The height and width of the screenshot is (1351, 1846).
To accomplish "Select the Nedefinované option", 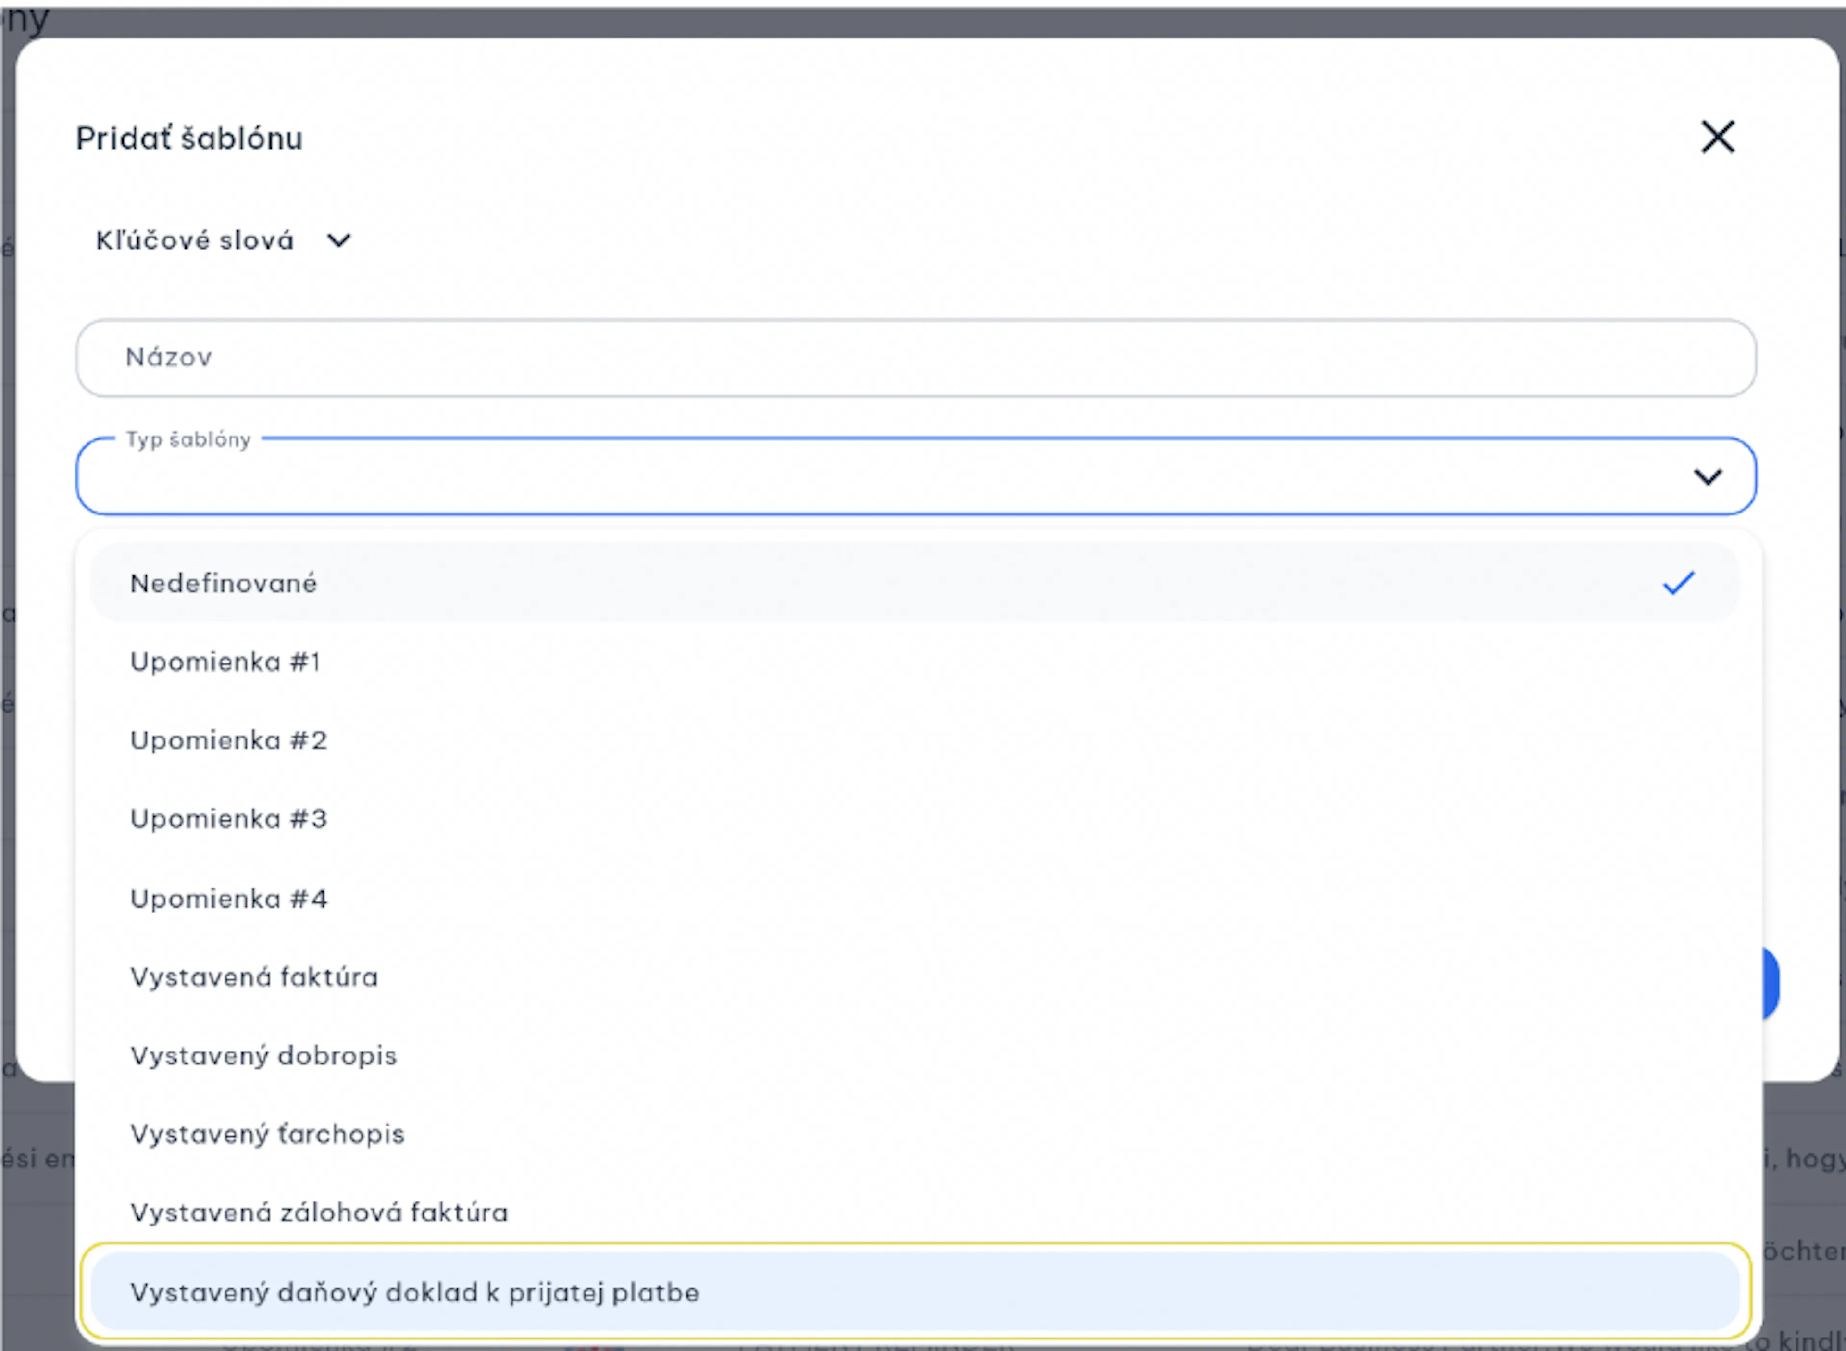I will [x=915, y=582].
